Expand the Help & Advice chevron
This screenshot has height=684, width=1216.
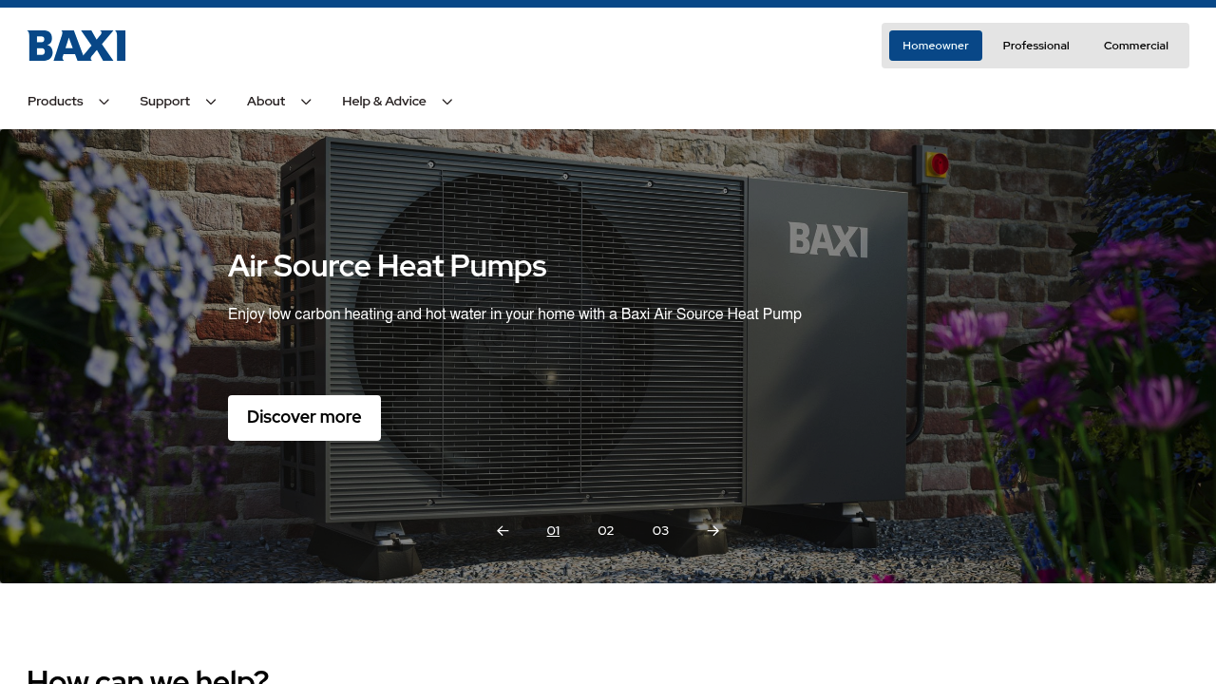coord(447,102)
